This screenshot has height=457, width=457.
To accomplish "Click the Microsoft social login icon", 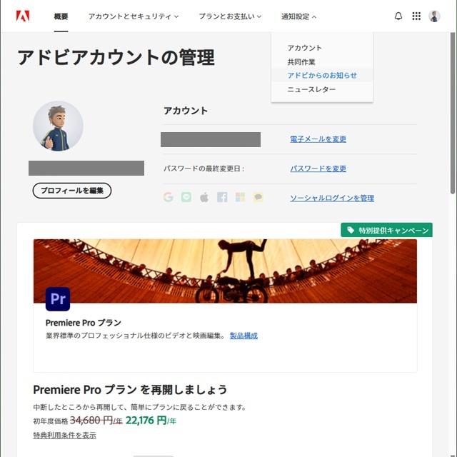I will click(240, 197).
